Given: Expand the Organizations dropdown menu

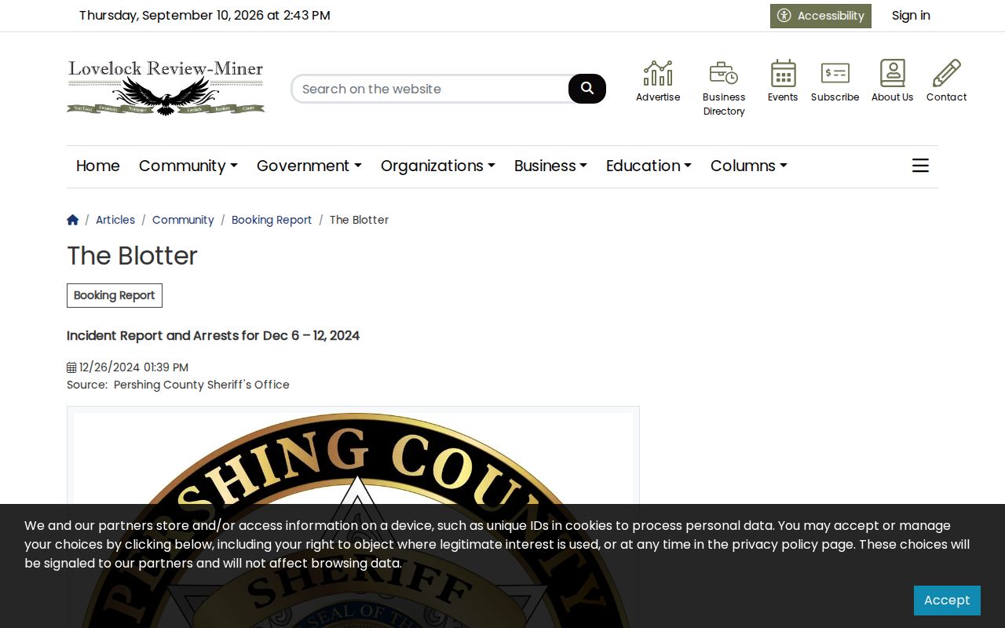Looking at the screenshot, I should point(438,166).
